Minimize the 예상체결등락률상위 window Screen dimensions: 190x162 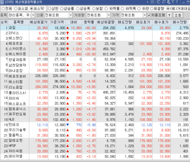point(183,2)
